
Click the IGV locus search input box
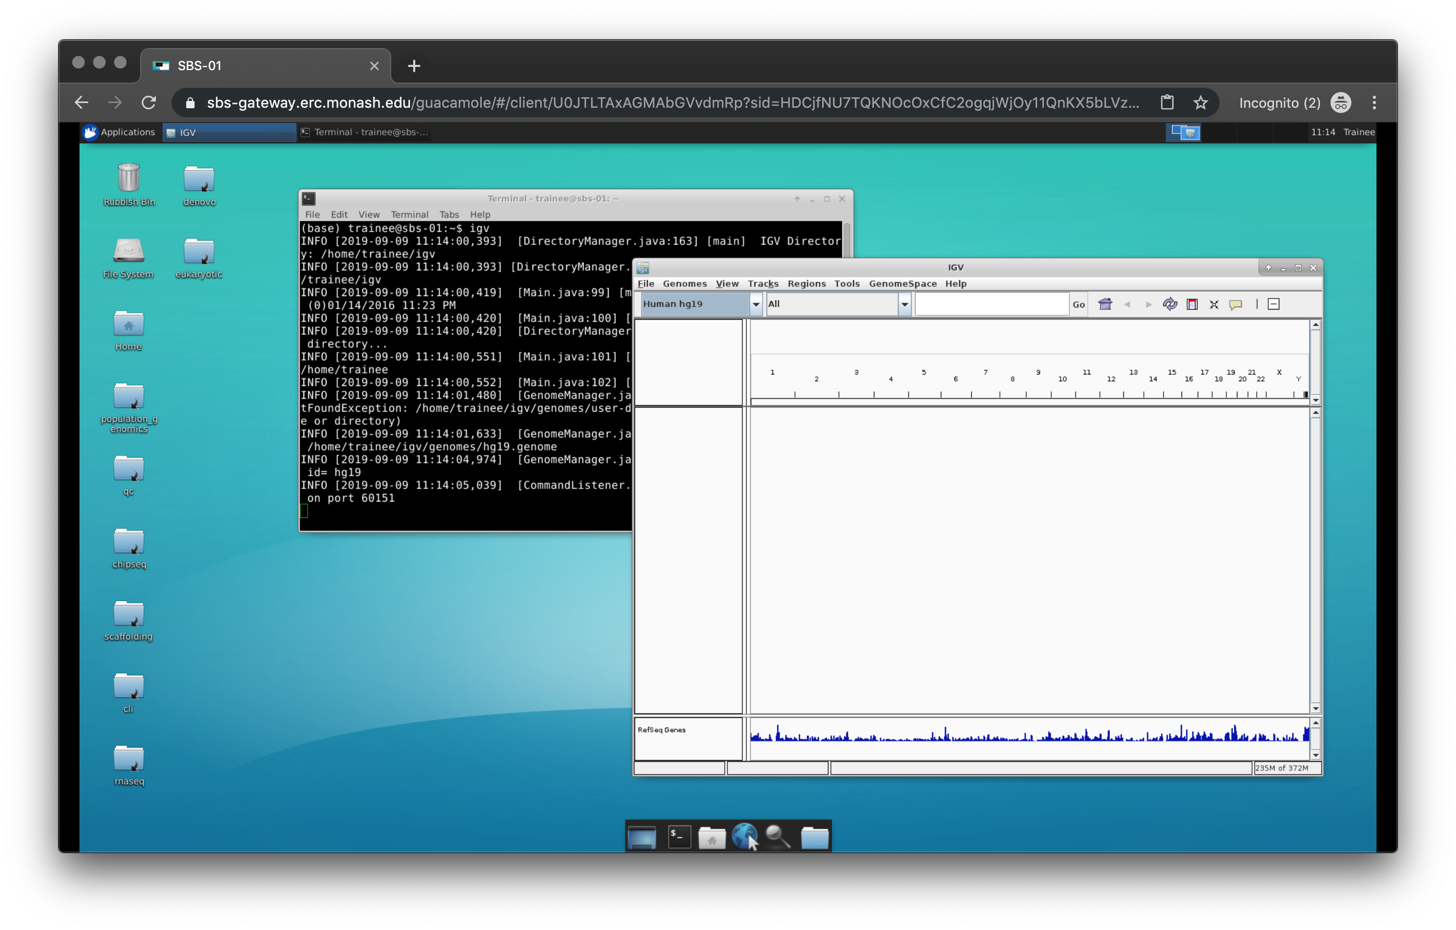[x=992, y=304]
